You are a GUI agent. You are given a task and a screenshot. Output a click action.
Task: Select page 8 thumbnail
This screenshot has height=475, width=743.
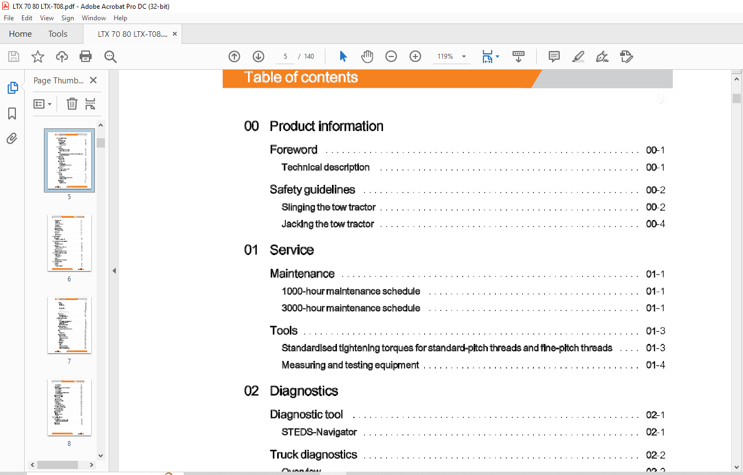pos(69,407)
